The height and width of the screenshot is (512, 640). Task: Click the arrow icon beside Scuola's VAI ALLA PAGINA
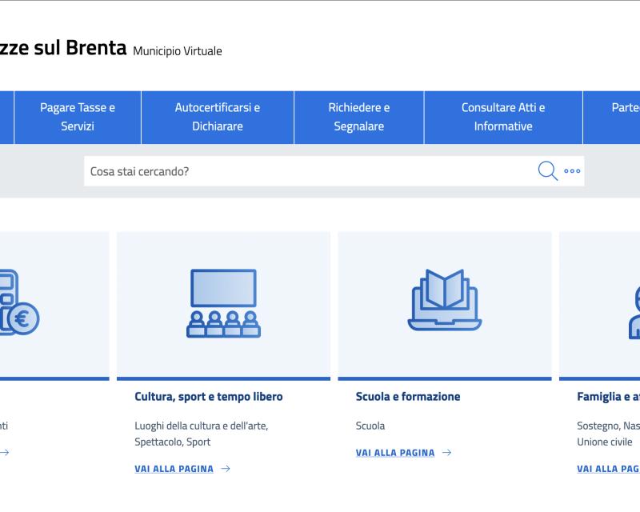click(446, 453)
